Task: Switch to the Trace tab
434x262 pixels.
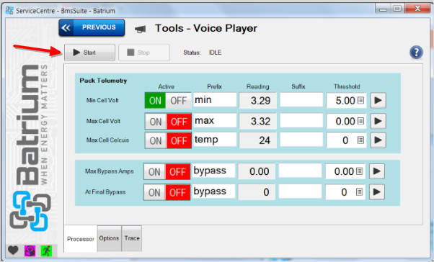Action: [132, 238]
